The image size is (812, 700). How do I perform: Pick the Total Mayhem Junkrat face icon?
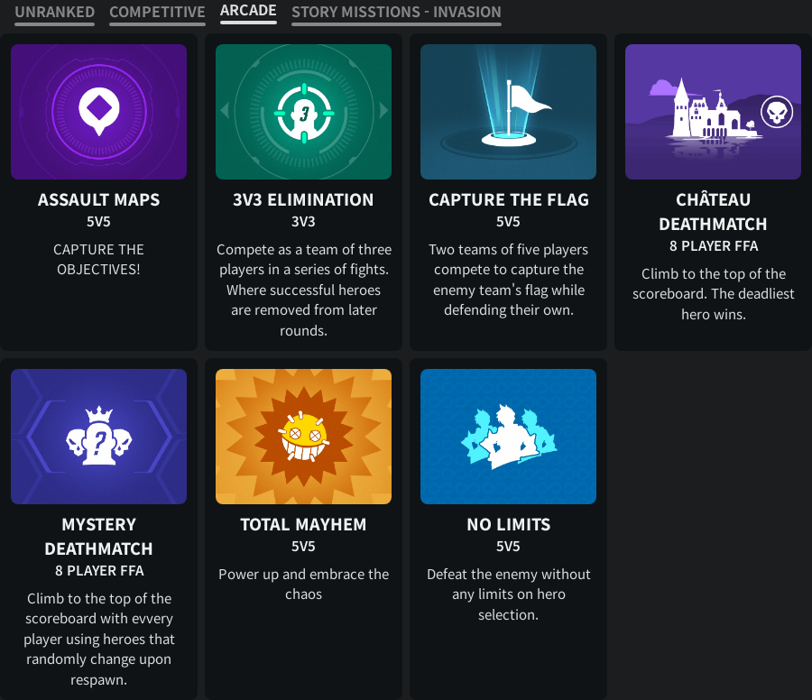[x=304, y=437]
